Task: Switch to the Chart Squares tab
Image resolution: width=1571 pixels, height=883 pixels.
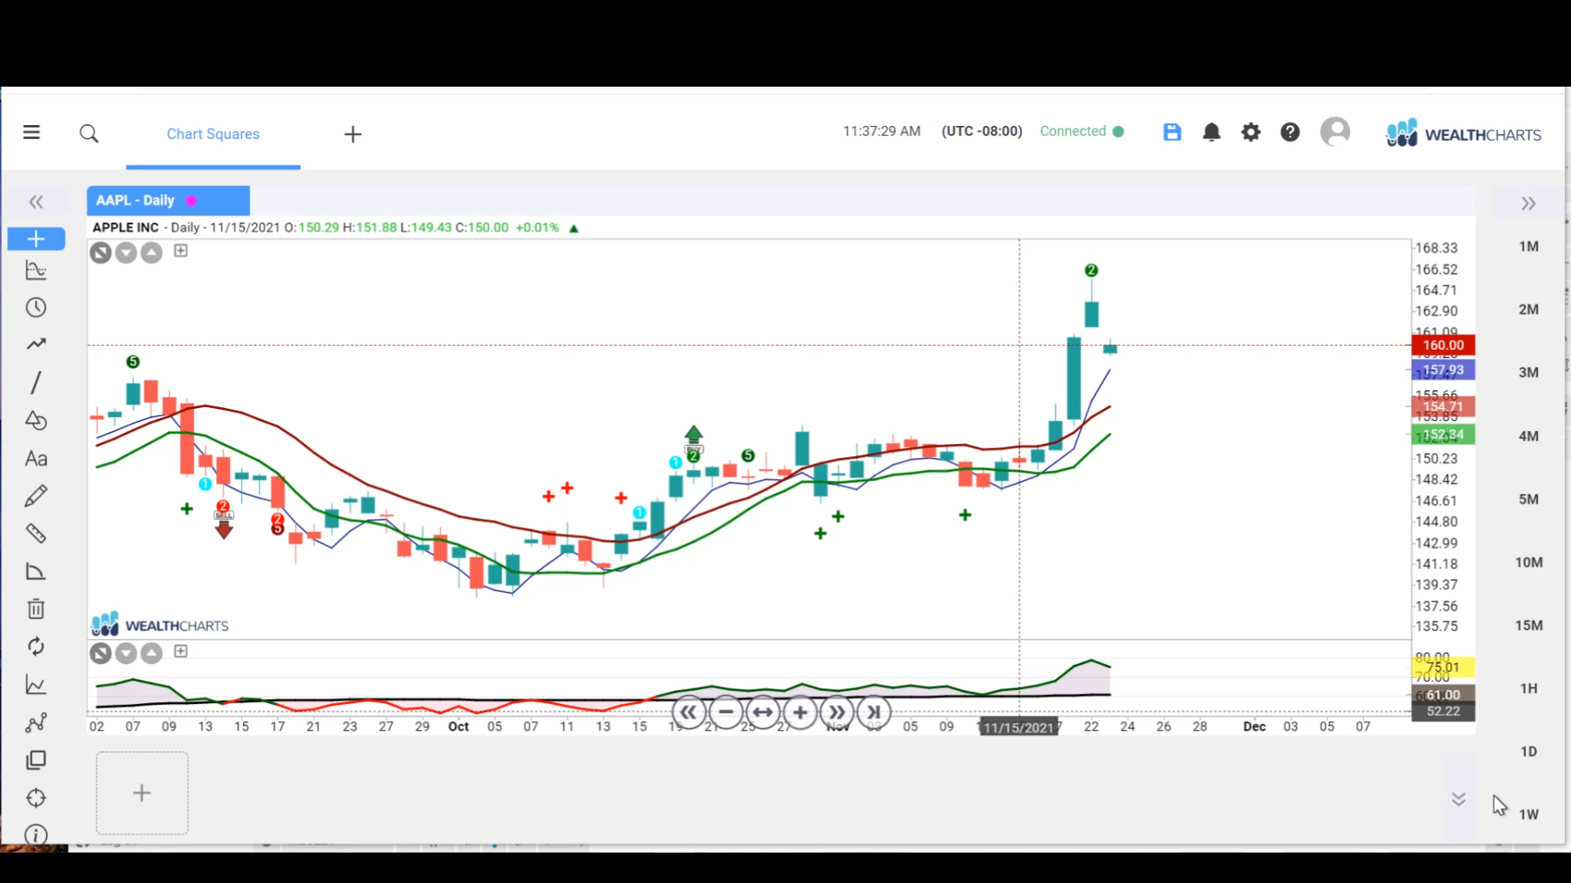Action: [213, 134]
